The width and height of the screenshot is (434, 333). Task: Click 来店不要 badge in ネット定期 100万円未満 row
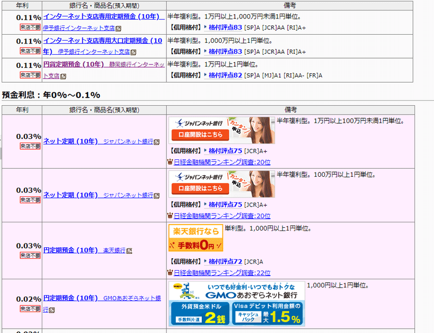pyautogui.click(x=30, y=146)
